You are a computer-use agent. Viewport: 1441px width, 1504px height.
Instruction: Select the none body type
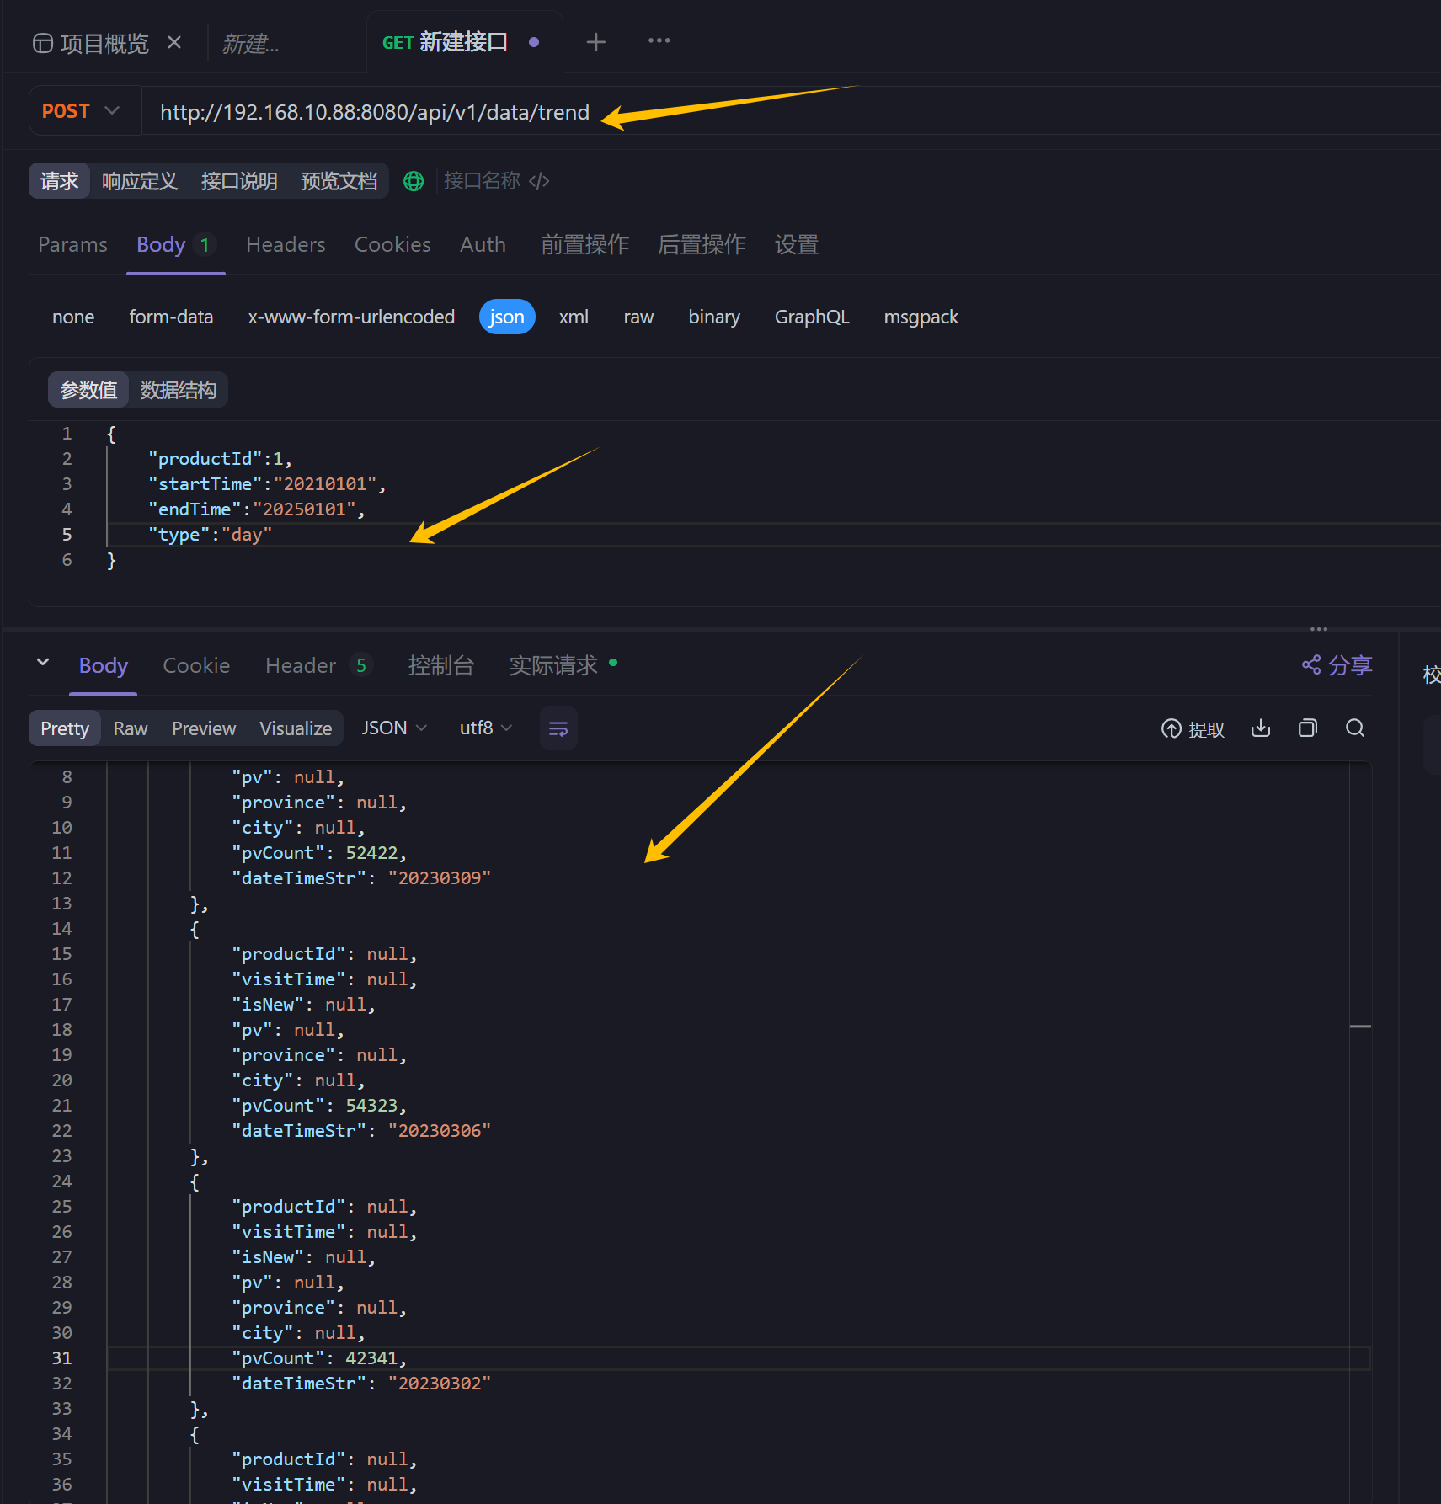tap(73, 317)
